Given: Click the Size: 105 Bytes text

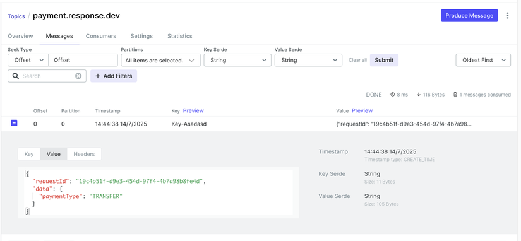Looking at the screenshot, I should pos(381,204).
